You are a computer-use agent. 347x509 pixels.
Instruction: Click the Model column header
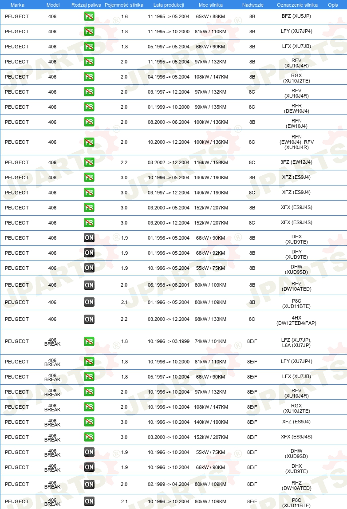pyautogui.click(x=53, y=5)
